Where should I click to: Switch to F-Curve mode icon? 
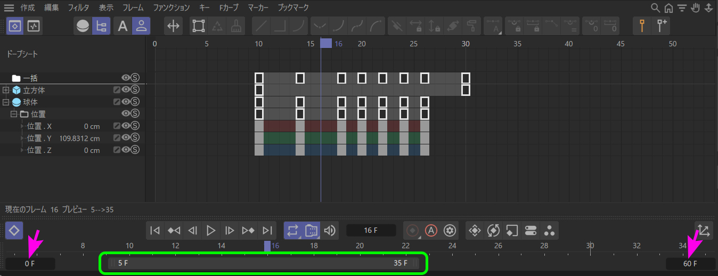[34, 26]
